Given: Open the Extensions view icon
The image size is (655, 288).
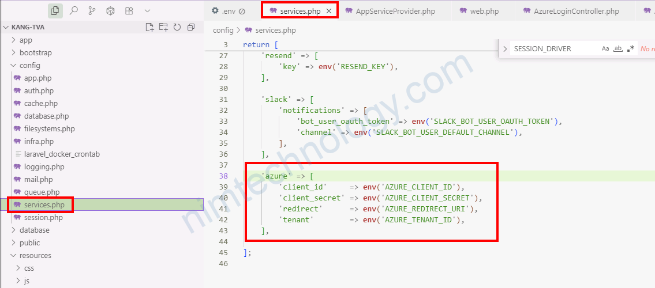Looking at the screenshot, I should (129, 10).
